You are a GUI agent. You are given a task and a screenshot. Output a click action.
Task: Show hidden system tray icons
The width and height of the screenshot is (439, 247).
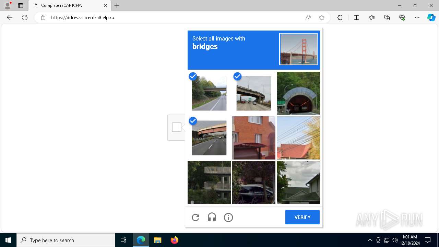370,240
